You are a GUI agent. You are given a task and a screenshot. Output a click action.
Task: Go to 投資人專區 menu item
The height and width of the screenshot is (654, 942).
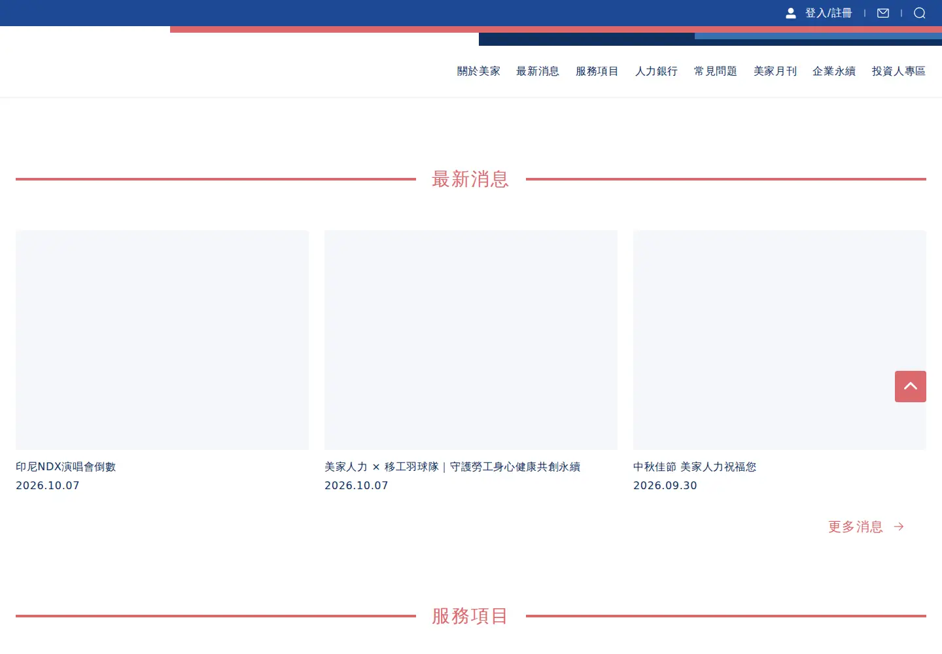click(x=898, y=71)
